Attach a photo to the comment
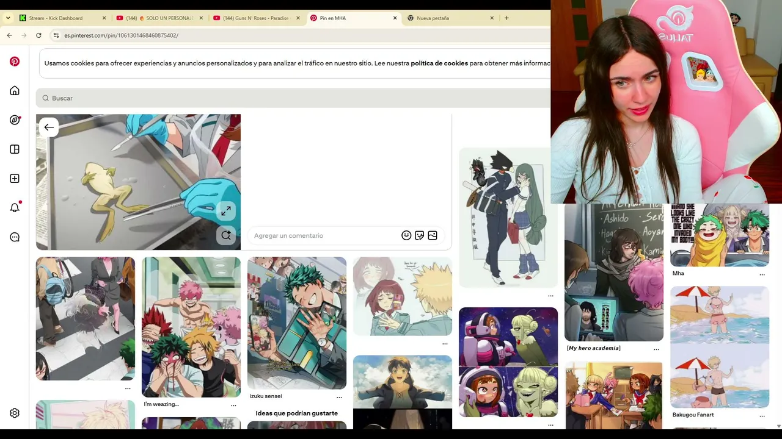782x439 pixels. click(x=433, y=235)
